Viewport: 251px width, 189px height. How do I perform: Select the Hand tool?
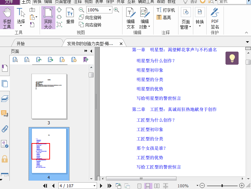pyautogui.click(x=7, y=18)
